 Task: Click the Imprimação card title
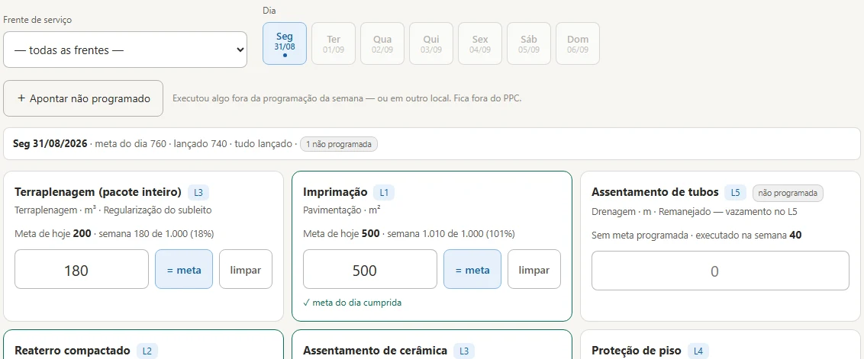coord(335,192)
